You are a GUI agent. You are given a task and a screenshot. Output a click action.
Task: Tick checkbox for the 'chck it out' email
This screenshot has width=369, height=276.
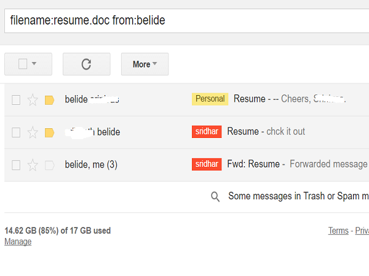16,132
